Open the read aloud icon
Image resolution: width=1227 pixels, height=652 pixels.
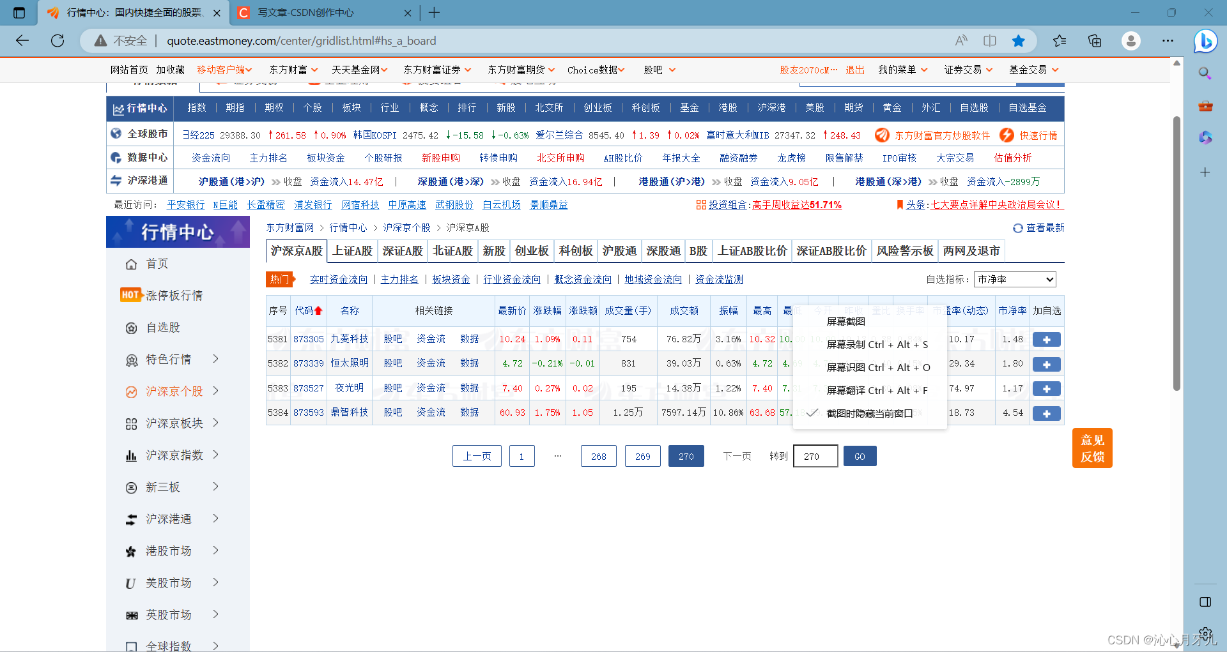point(961,41)
